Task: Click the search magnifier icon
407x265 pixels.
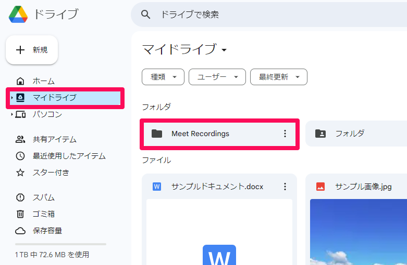Action: click(x=145, y=14)
